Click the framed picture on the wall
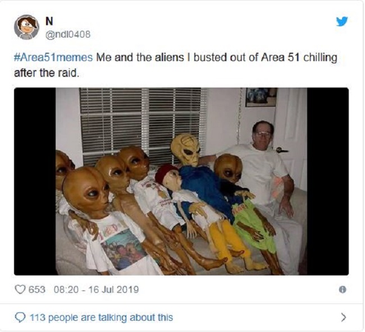This screenshot has height=332, width=365. (x=261, y=97)
